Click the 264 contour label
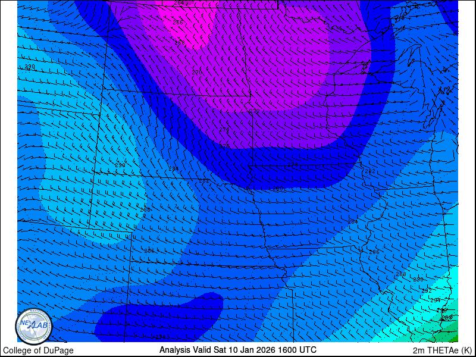 click(179, 3)
